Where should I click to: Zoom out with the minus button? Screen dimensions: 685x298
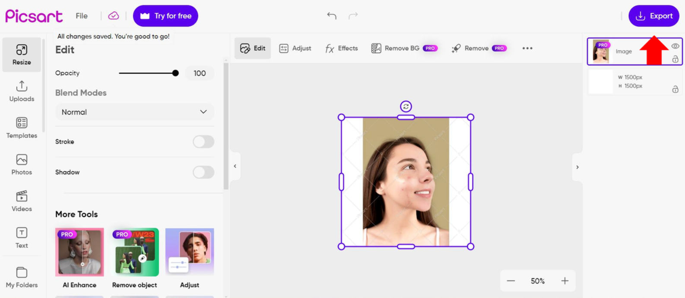click(x=511, y=281)
